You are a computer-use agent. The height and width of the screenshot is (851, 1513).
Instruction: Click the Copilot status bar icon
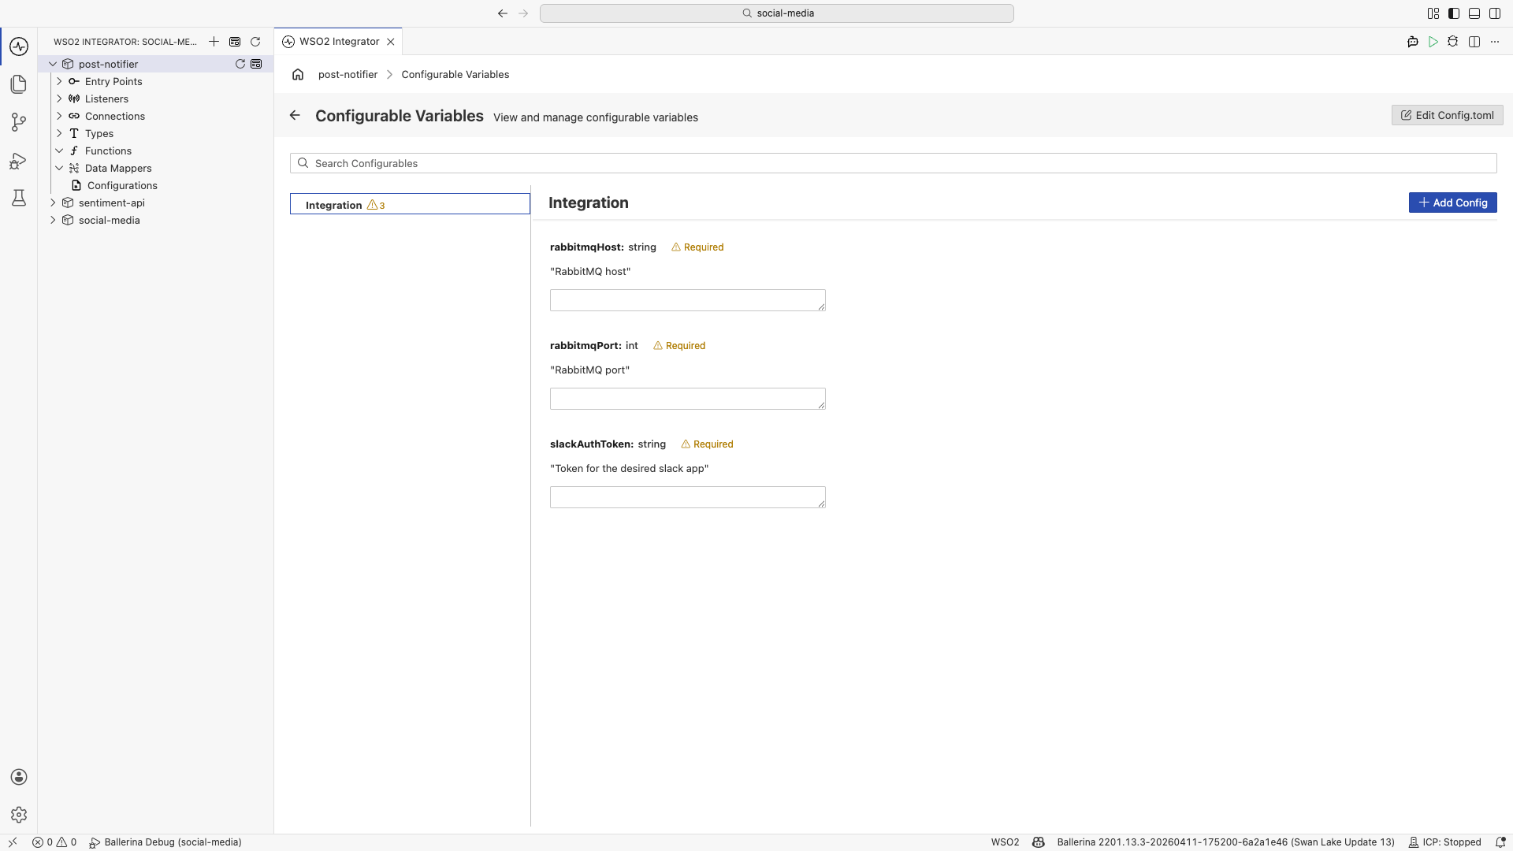[x=1039, y=842]
